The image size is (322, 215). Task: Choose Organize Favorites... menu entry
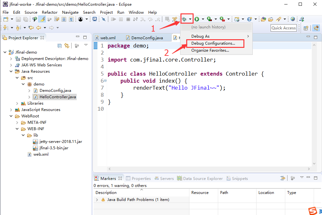(216, 50)
